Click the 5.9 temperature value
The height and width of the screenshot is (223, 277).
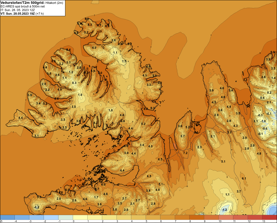click(x=93, y=71)
